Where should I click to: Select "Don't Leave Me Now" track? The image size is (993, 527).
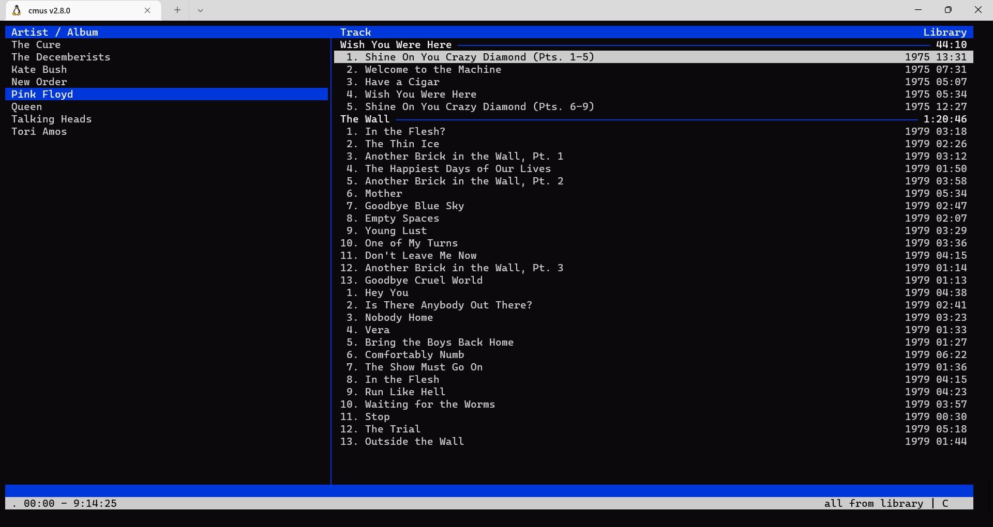coord(654,255)
